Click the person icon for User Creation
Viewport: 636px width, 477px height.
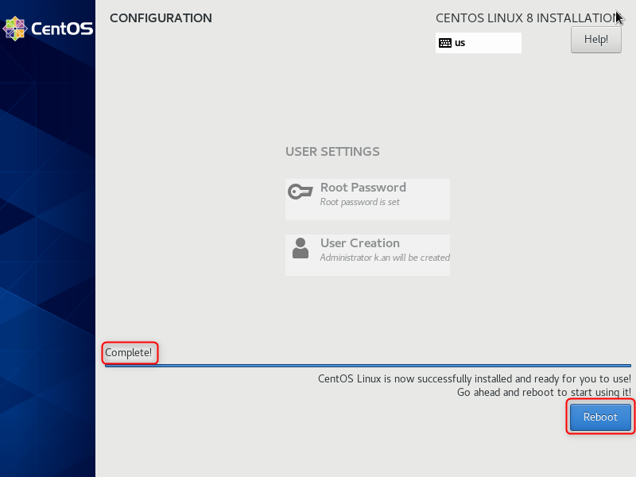tap(301, 248)
